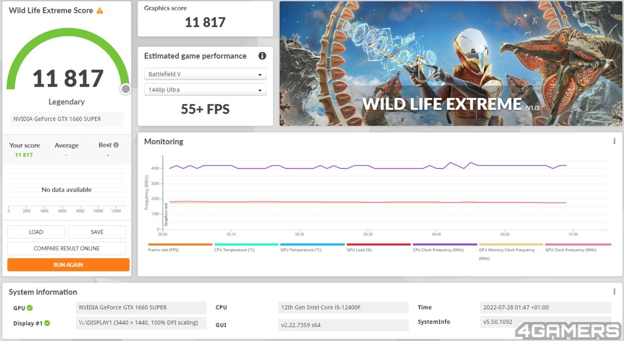This screenshot has width=624, height=341.
Task: Click COMPARE RESULT ONLINE
Action: pos(67,248)
